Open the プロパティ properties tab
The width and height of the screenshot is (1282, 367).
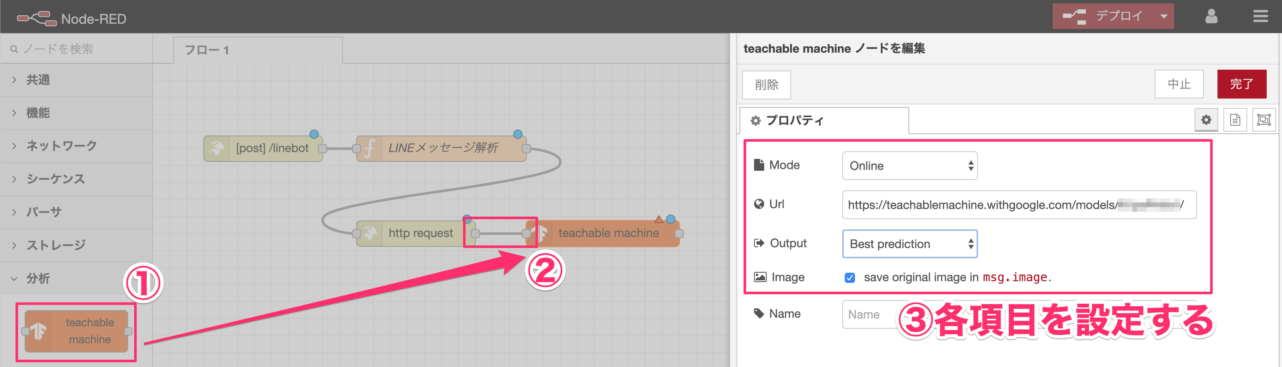coord(825,121)
